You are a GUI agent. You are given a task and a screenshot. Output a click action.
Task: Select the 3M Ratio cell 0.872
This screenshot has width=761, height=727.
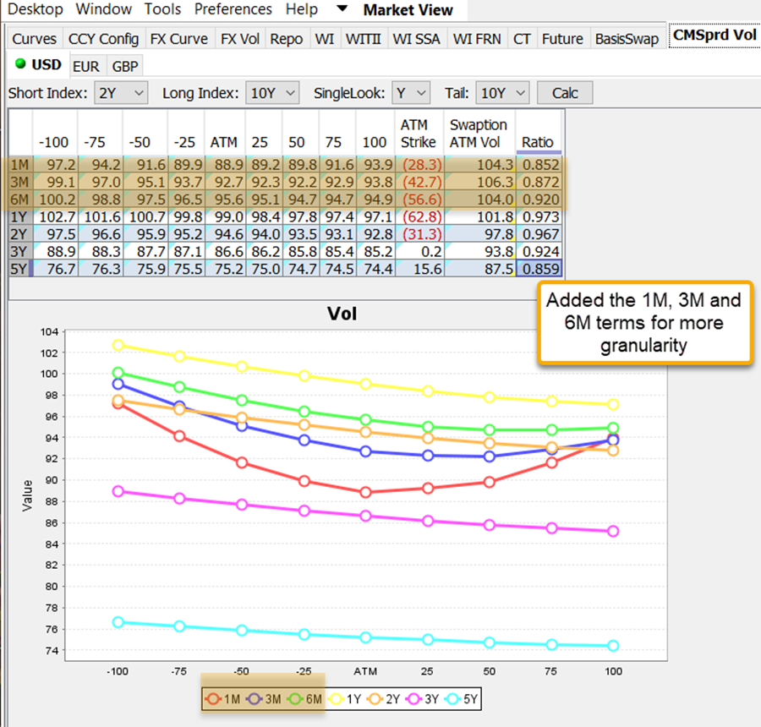click(539, 183)
